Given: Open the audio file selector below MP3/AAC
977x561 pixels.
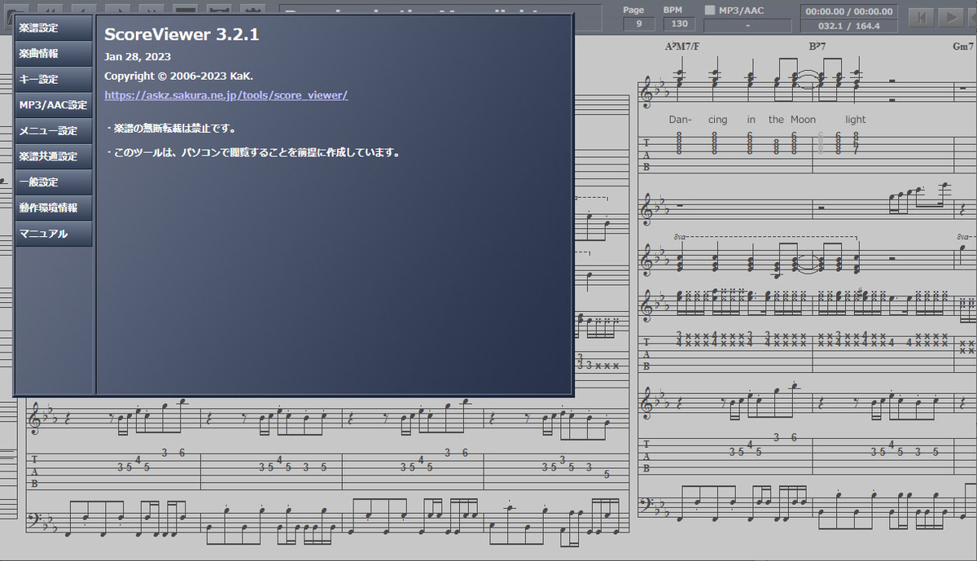Looking at the screenshot, I should [747, 24].
